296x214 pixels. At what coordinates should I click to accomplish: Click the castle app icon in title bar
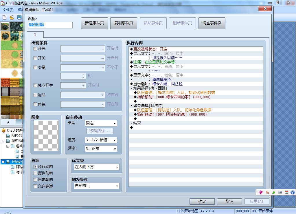3,3
